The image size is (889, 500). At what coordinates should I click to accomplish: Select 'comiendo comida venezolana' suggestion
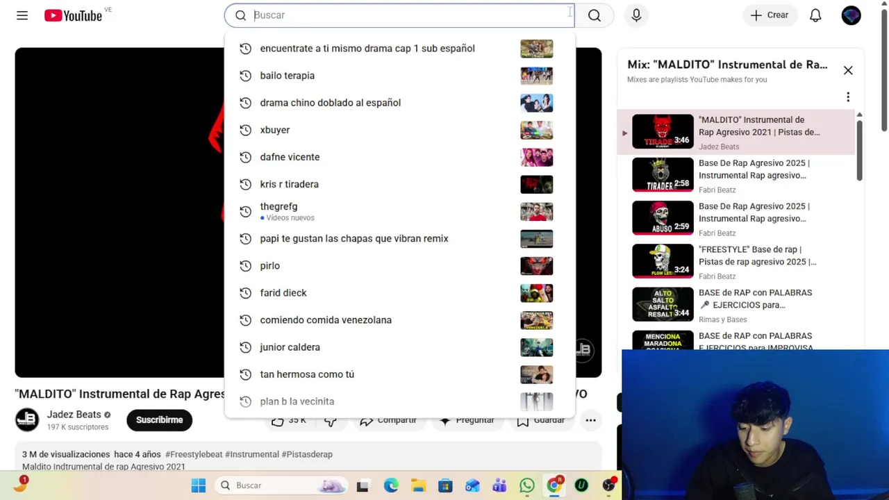(x=399, y=319)
